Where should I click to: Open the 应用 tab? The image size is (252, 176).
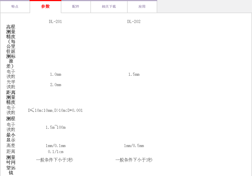click(x=142, y=7)
